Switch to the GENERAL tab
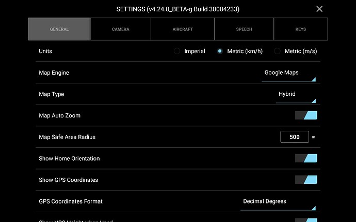This screenshot has height=222, width=356. point(59,29)
